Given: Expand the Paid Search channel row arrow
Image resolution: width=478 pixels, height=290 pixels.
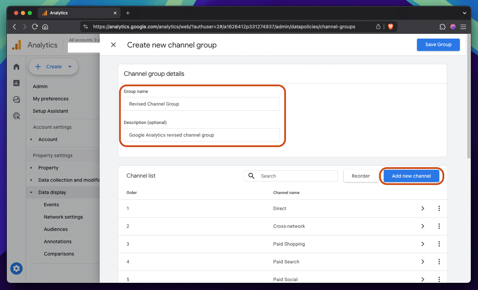Looking at the screenshot, I should click(x=422, y=262).
